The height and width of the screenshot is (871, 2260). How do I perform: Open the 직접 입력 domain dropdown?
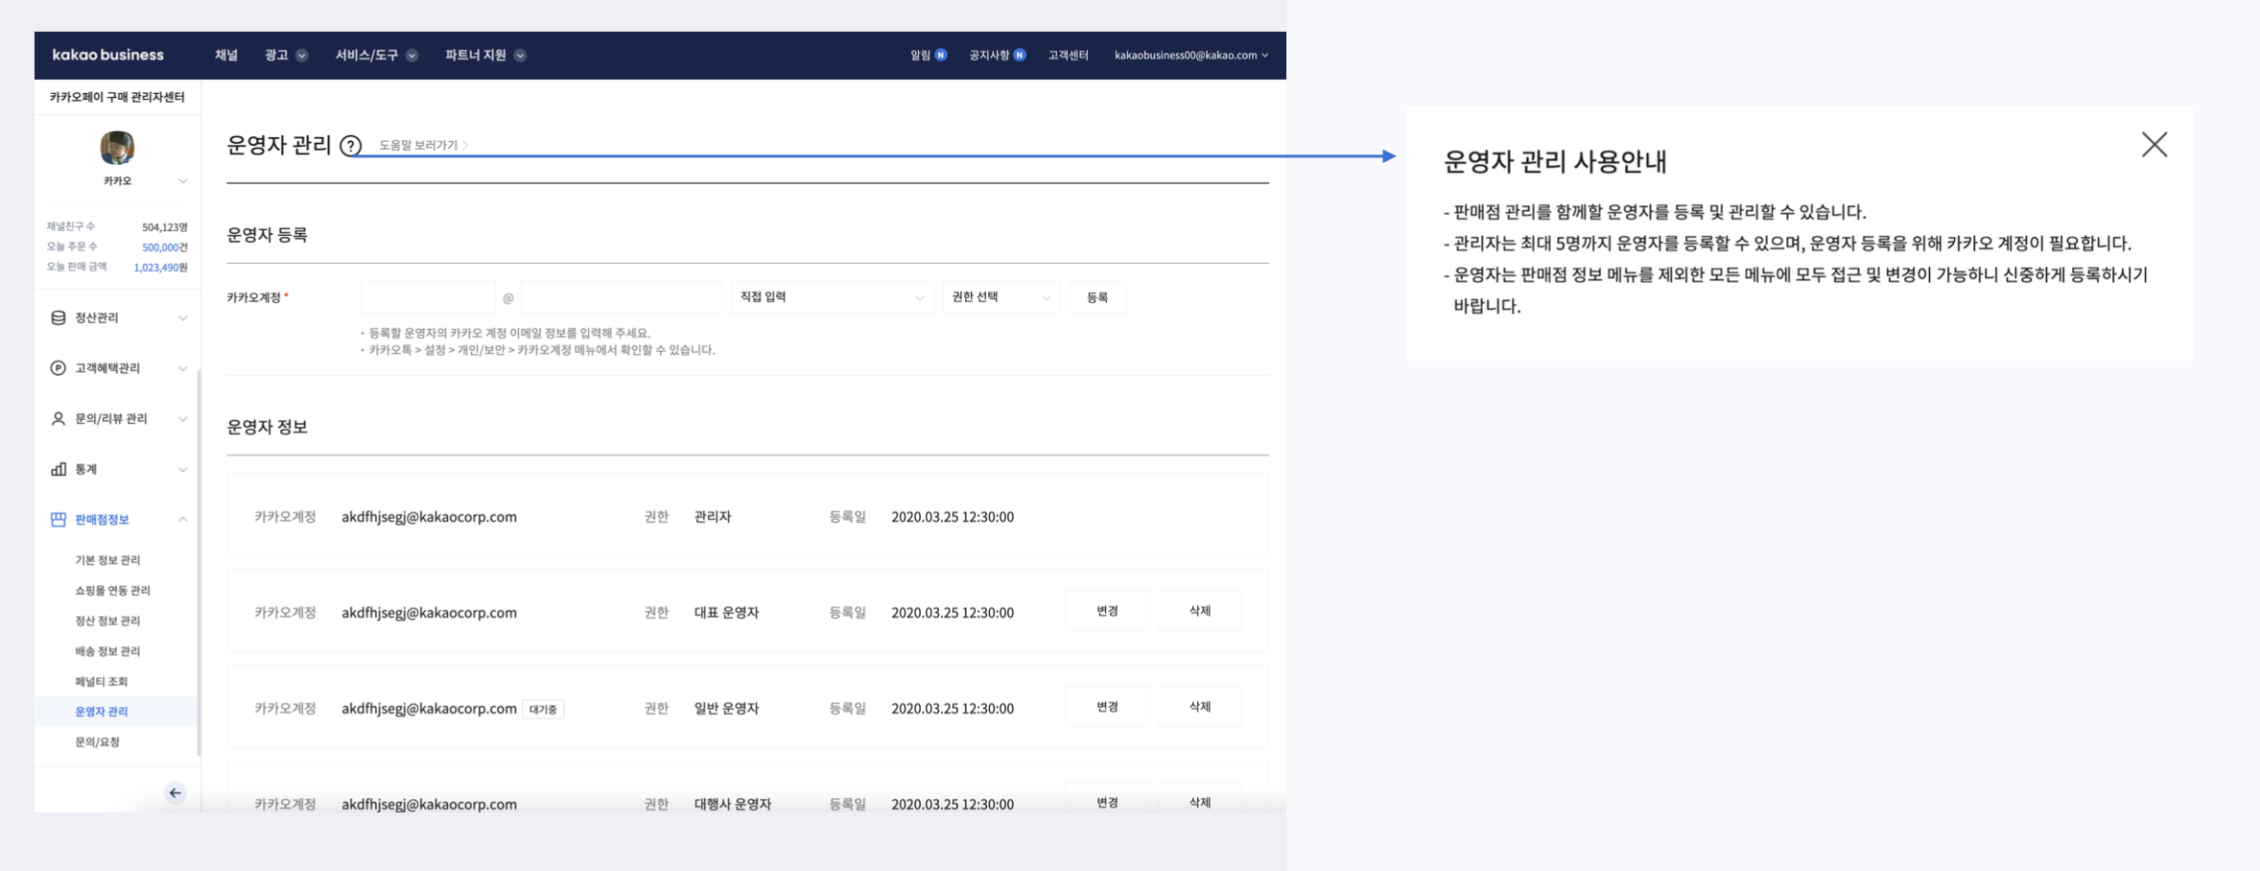coord(832,297)
